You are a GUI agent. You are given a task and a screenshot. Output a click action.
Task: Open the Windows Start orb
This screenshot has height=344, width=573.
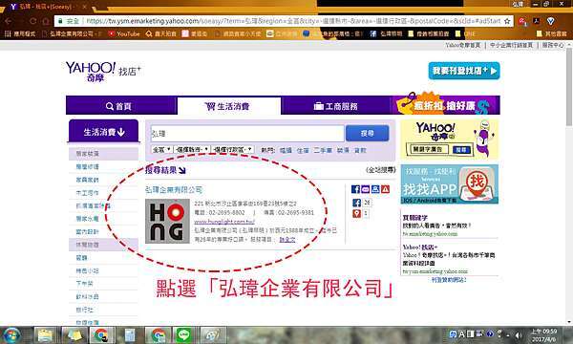tap(11, 334)
